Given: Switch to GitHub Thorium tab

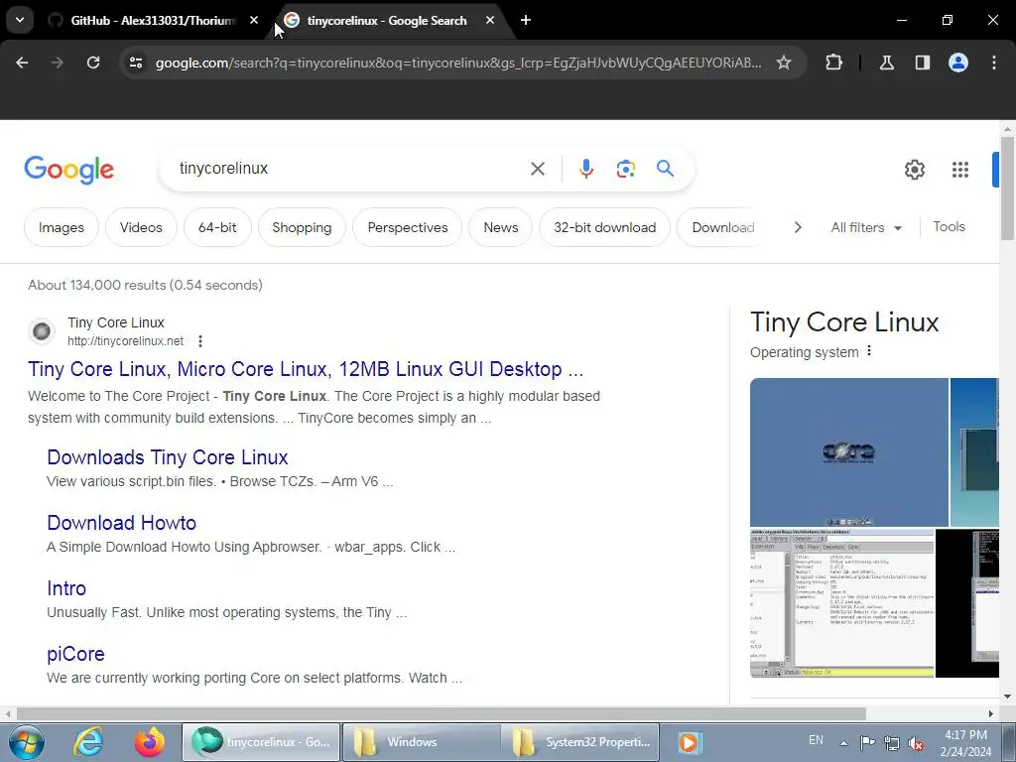Looking at the screenshot, I should pos(153,20).
